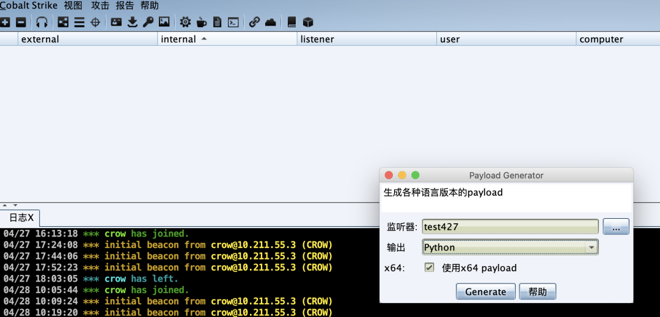Click the 帮助 button in Payload Generator
Viewport: 660px width, 317px height.
(x=538, y=291)
